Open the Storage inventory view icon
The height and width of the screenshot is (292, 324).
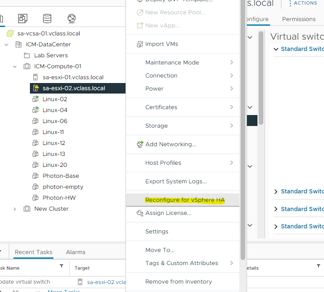pyautogui.click(x=47, y=19)
